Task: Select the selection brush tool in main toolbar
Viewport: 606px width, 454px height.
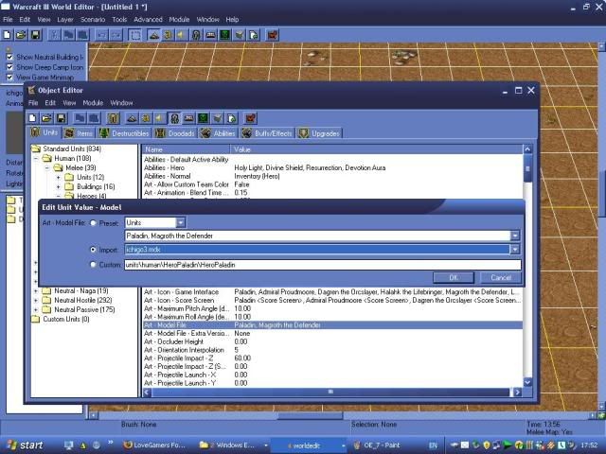Action: pos(135,35)
